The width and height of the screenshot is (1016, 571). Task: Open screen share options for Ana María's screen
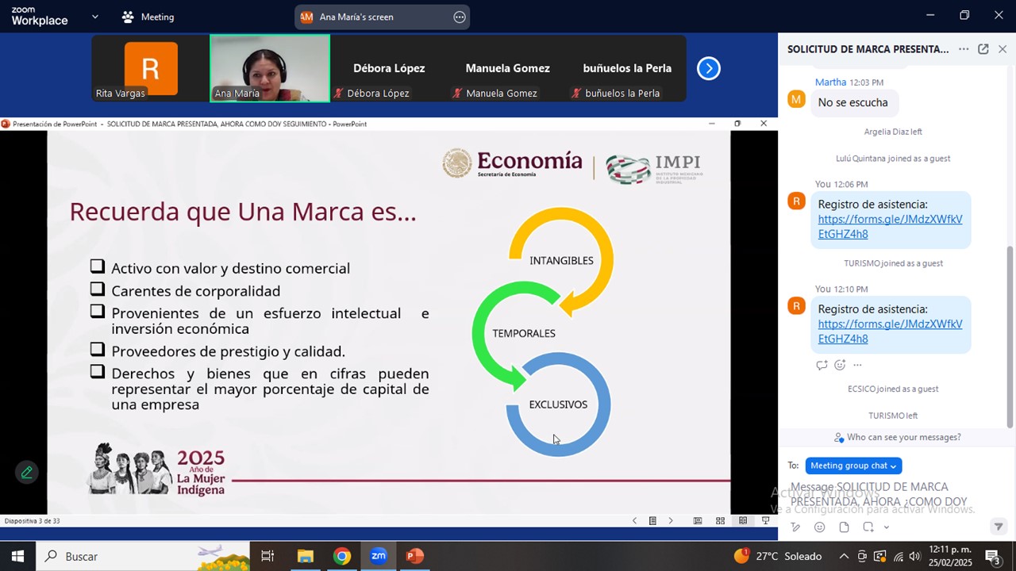pos(460,17)
